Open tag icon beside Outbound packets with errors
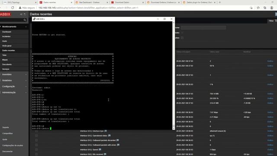 tap(118, 145)
